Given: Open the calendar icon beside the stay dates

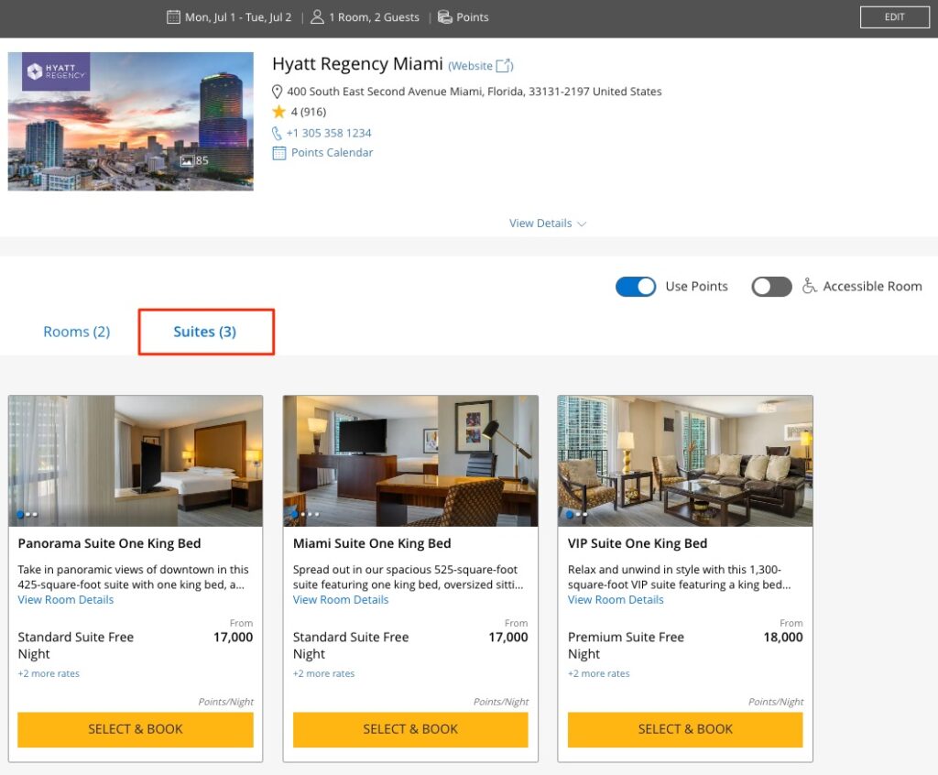Looking at the screenshot, I should point(171,16).
